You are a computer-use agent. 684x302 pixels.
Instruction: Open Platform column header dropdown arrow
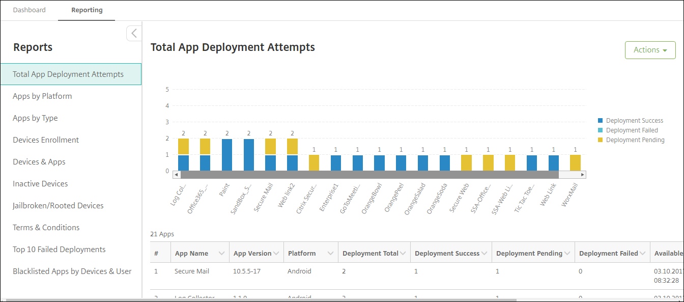pyautogui.click(x=330, y=253)
